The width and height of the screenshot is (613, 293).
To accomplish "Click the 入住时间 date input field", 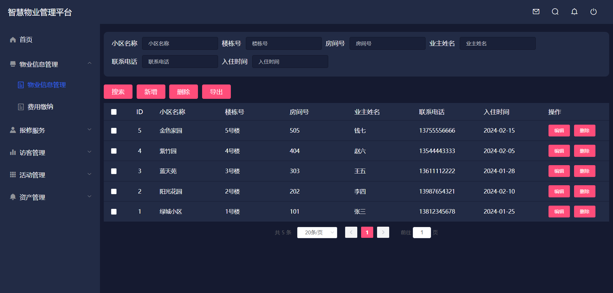I will click(x=290, y=61).
